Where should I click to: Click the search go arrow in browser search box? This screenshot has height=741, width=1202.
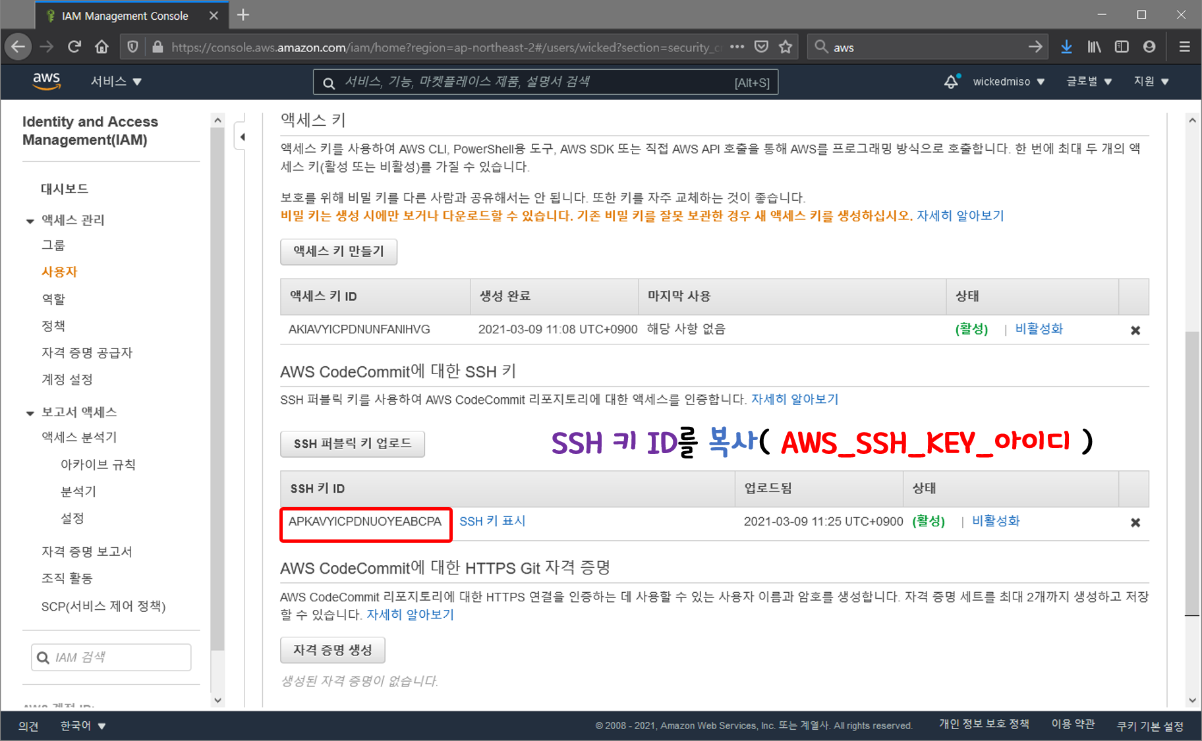pyautogui.click(x=1035, y=47)
